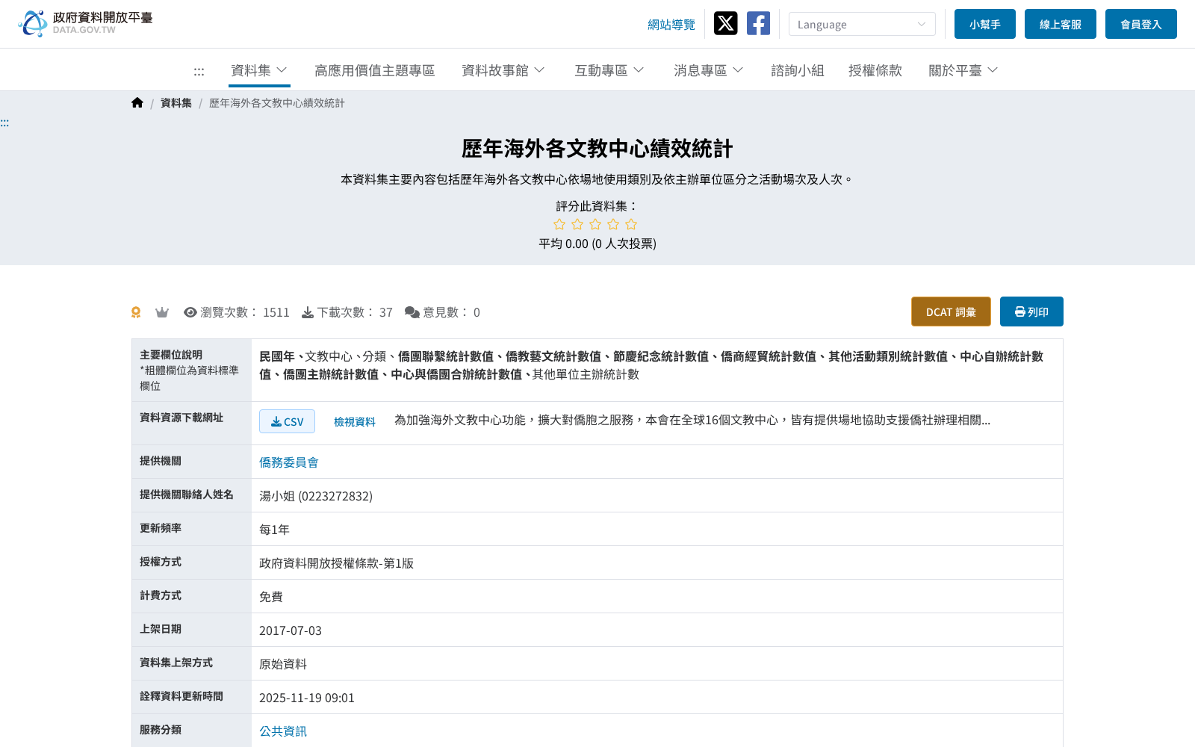1195x747 pixels.
Task: Rate dataset with third star
Action: (x=595, y=224)
